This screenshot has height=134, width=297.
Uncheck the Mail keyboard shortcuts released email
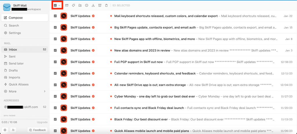coord(55,16)
